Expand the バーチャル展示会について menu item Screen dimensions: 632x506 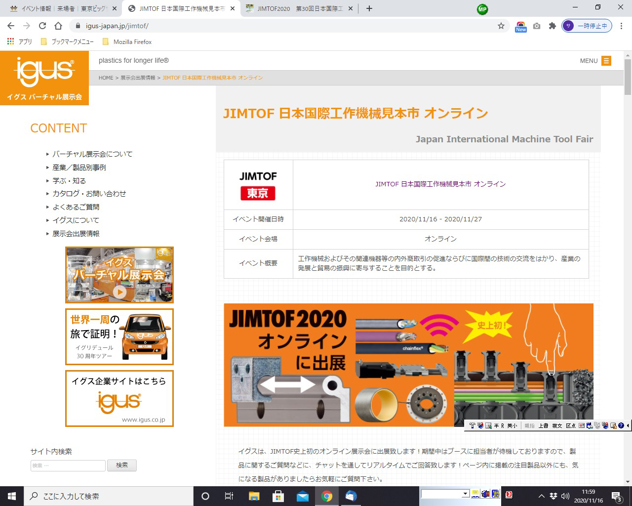coord(92,154)
